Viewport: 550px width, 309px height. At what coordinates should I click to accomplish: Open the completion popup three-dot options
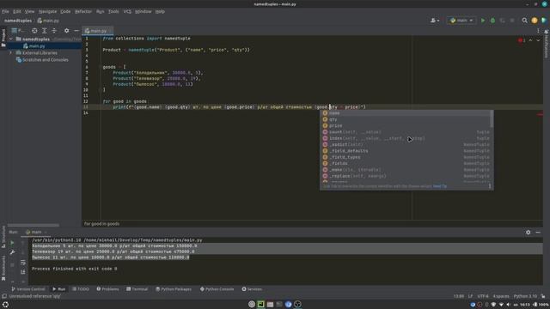coord(490,186)
